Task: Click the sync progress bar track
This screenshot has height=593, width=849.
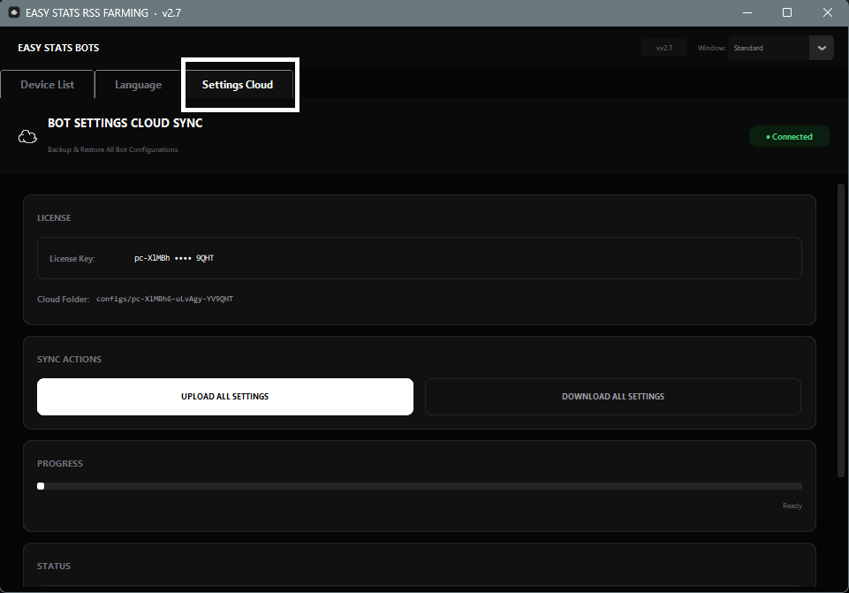Action: [419, 486]
